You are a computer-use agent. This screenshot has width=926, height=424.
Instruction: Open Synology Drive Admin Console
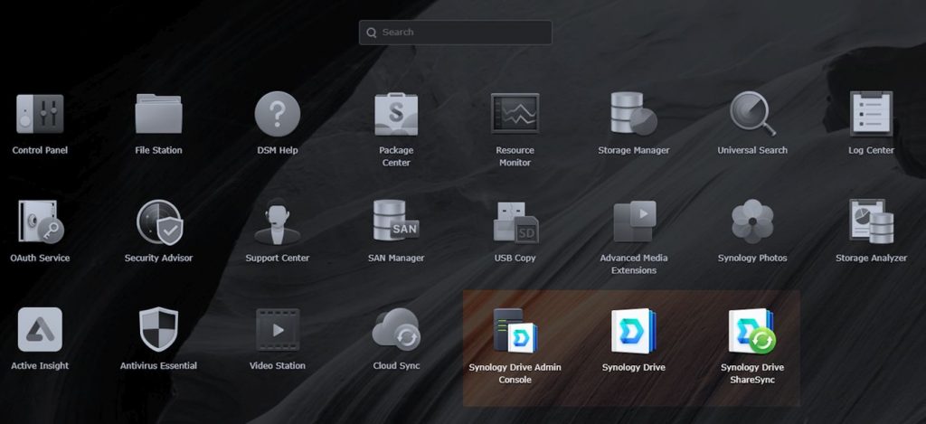coord(515,331)
